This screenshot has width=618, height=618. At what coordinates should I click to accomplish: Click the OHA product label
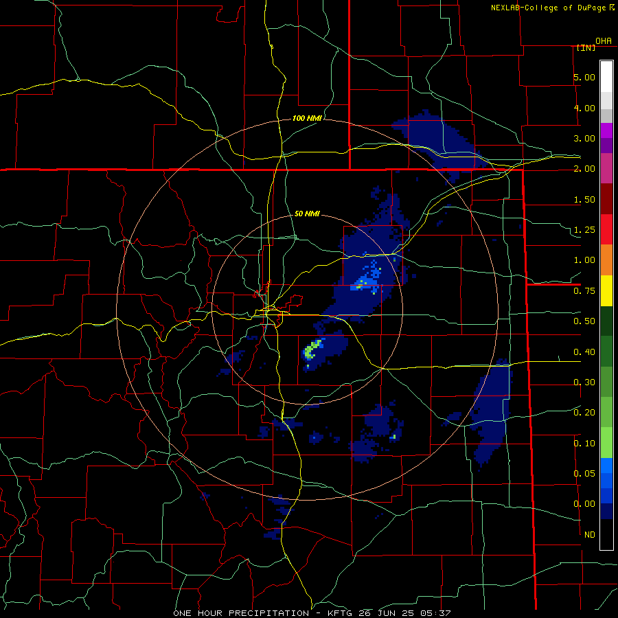coord(604,41)
